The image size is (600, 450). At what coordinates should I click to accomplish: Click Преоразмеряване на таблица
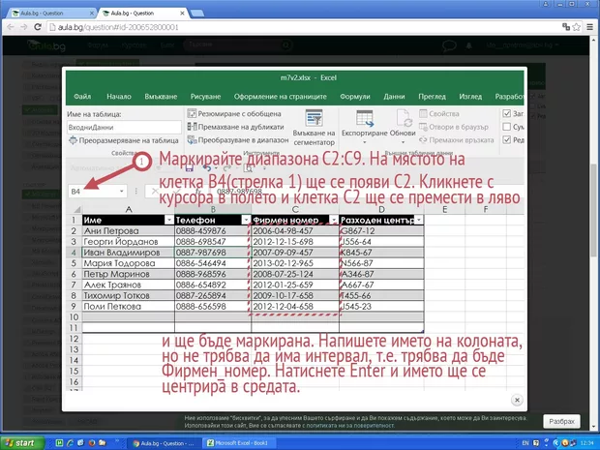click(x=124, y=140)
